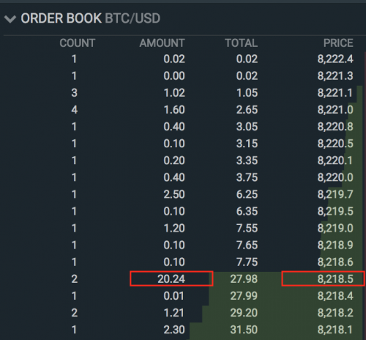Select the 8,222.4 price row
Image resolution: width=366 pixels, height=340 pixels.
pyautogui.click(x=335, y=59)
